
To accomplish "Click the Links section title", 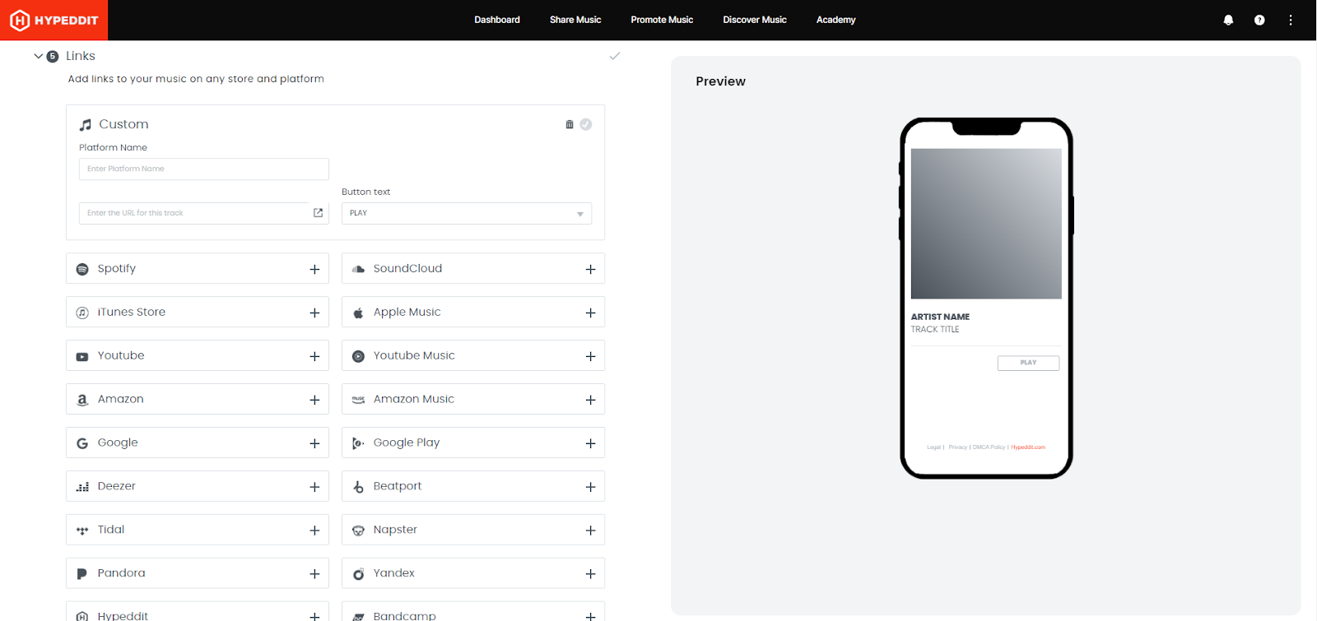I will (x=81, y=56).
